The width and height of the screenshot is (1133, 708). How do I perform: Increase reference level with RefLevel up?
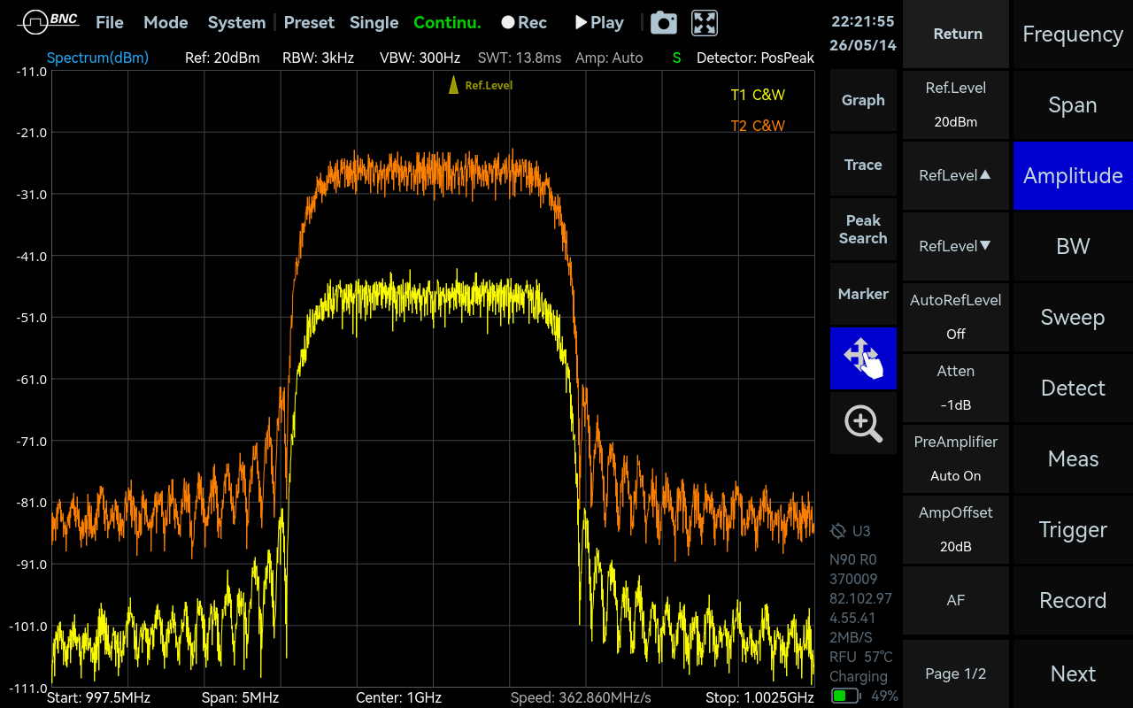(x=956, y=175)
